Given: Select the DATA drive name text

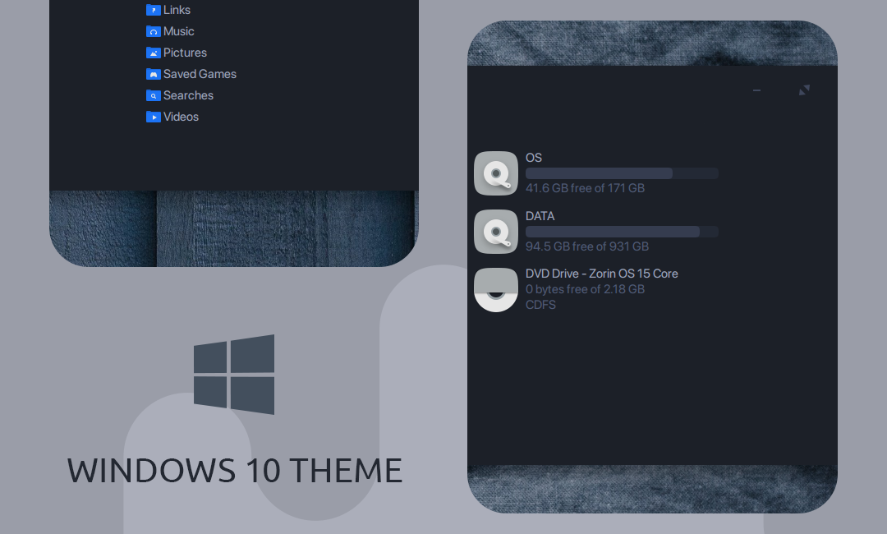Looking at the screenshot, I should (x=540, y=216).
